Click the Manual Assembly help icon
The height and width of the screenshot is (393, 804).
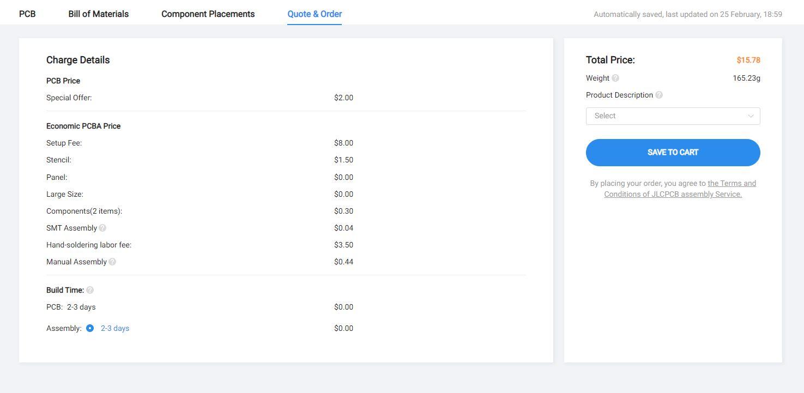(x=112, y=262)
